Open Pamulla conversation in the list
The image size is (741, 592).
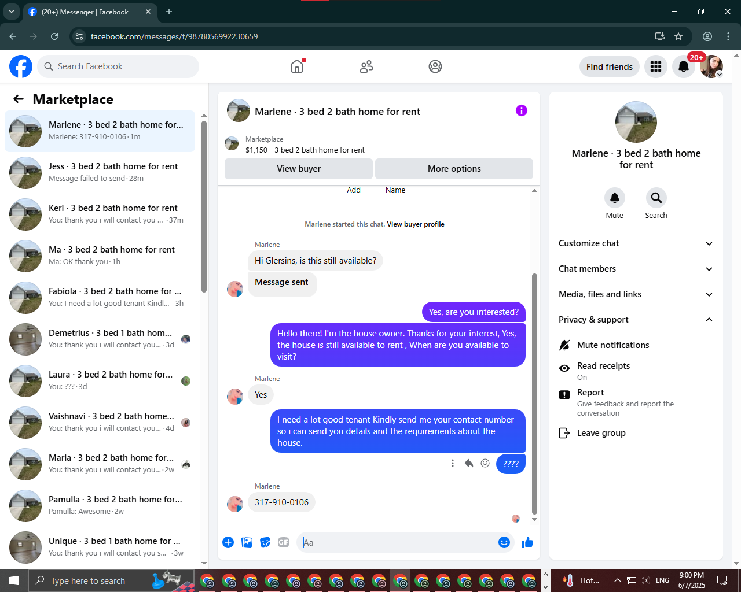point(100,505)
